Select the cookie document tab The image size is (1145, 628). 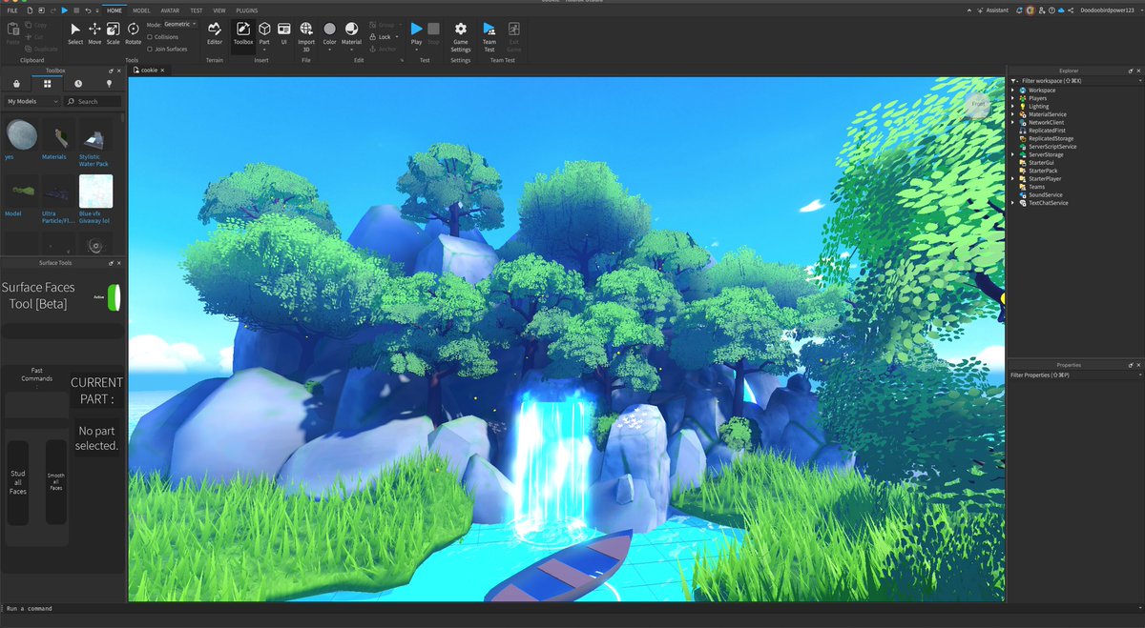tap(149, 71)
